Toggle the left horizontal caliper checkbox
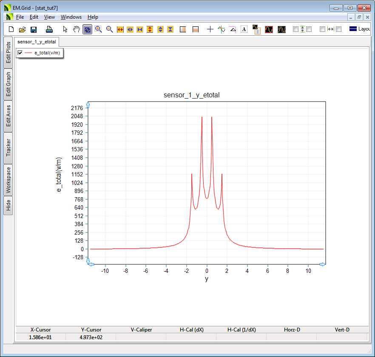Image resolution: width=375 pixels, height=357 pixels. [322, 29]
